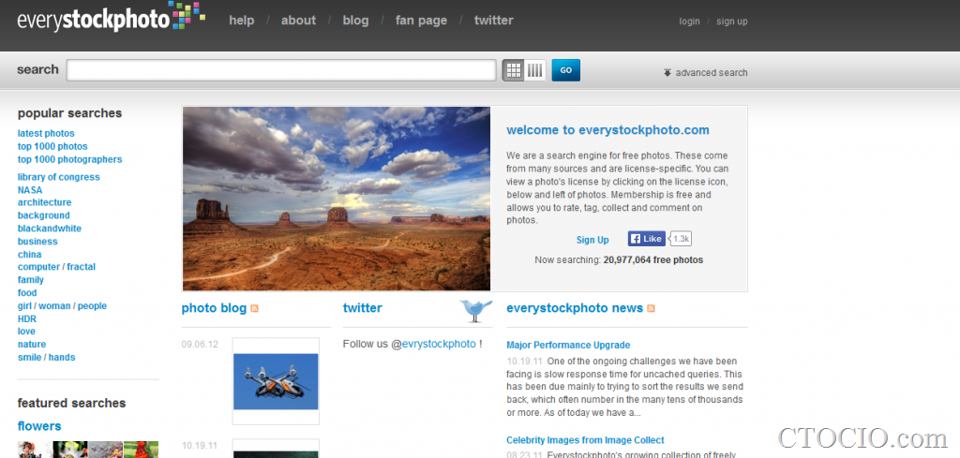Select people popular search

point(92,305)
